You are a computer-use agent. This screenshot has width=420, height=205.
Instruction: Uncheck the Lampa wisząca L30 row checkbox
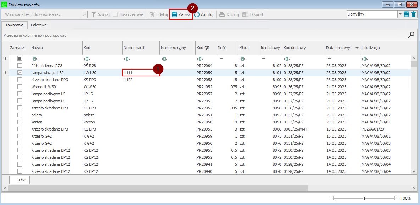(20, 73)
